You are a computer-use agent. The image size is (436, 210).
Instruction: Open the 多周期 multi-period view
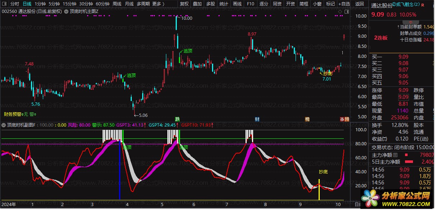click(143, 4)
